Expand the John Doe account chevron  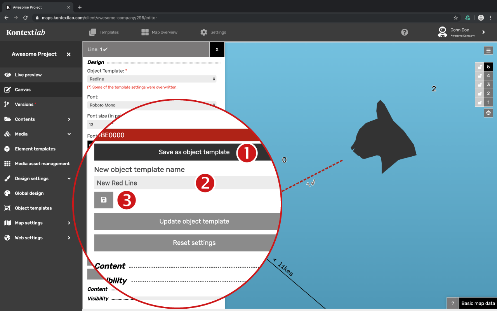[483, 32]
